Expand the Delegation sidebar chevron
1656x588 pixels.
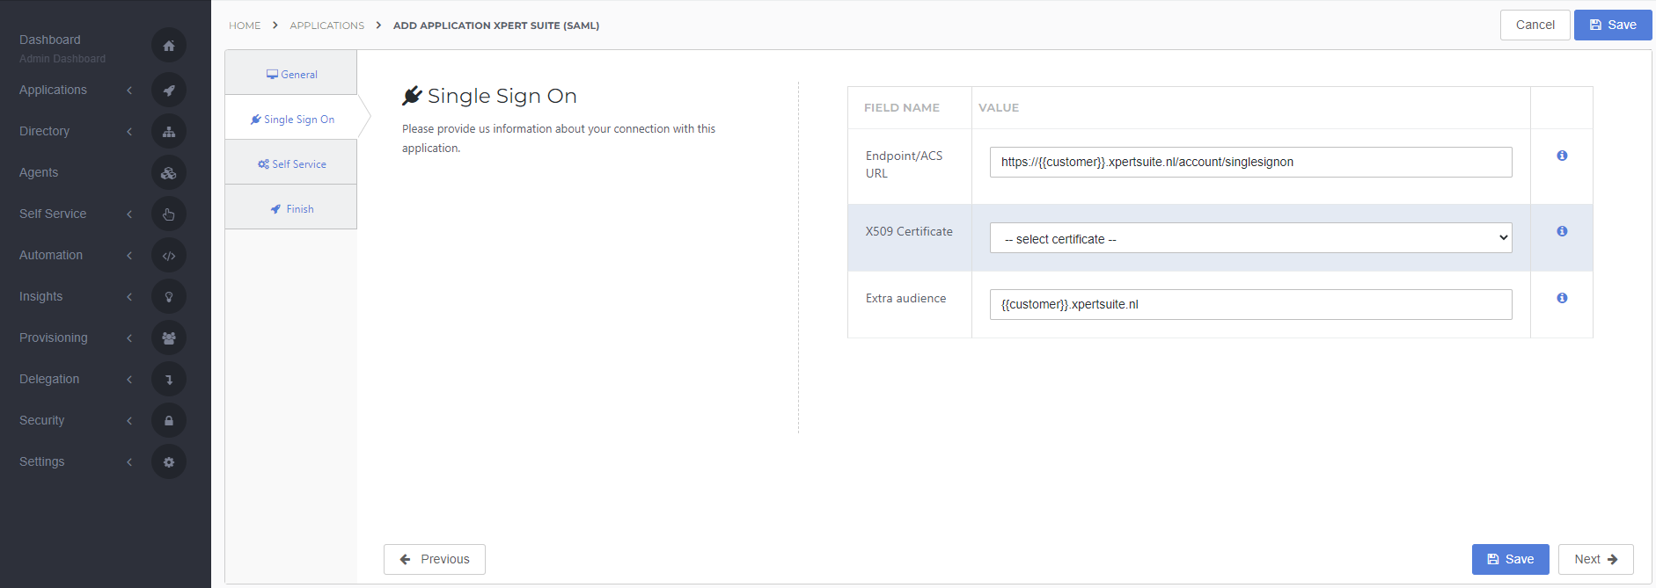click(129, 379)
